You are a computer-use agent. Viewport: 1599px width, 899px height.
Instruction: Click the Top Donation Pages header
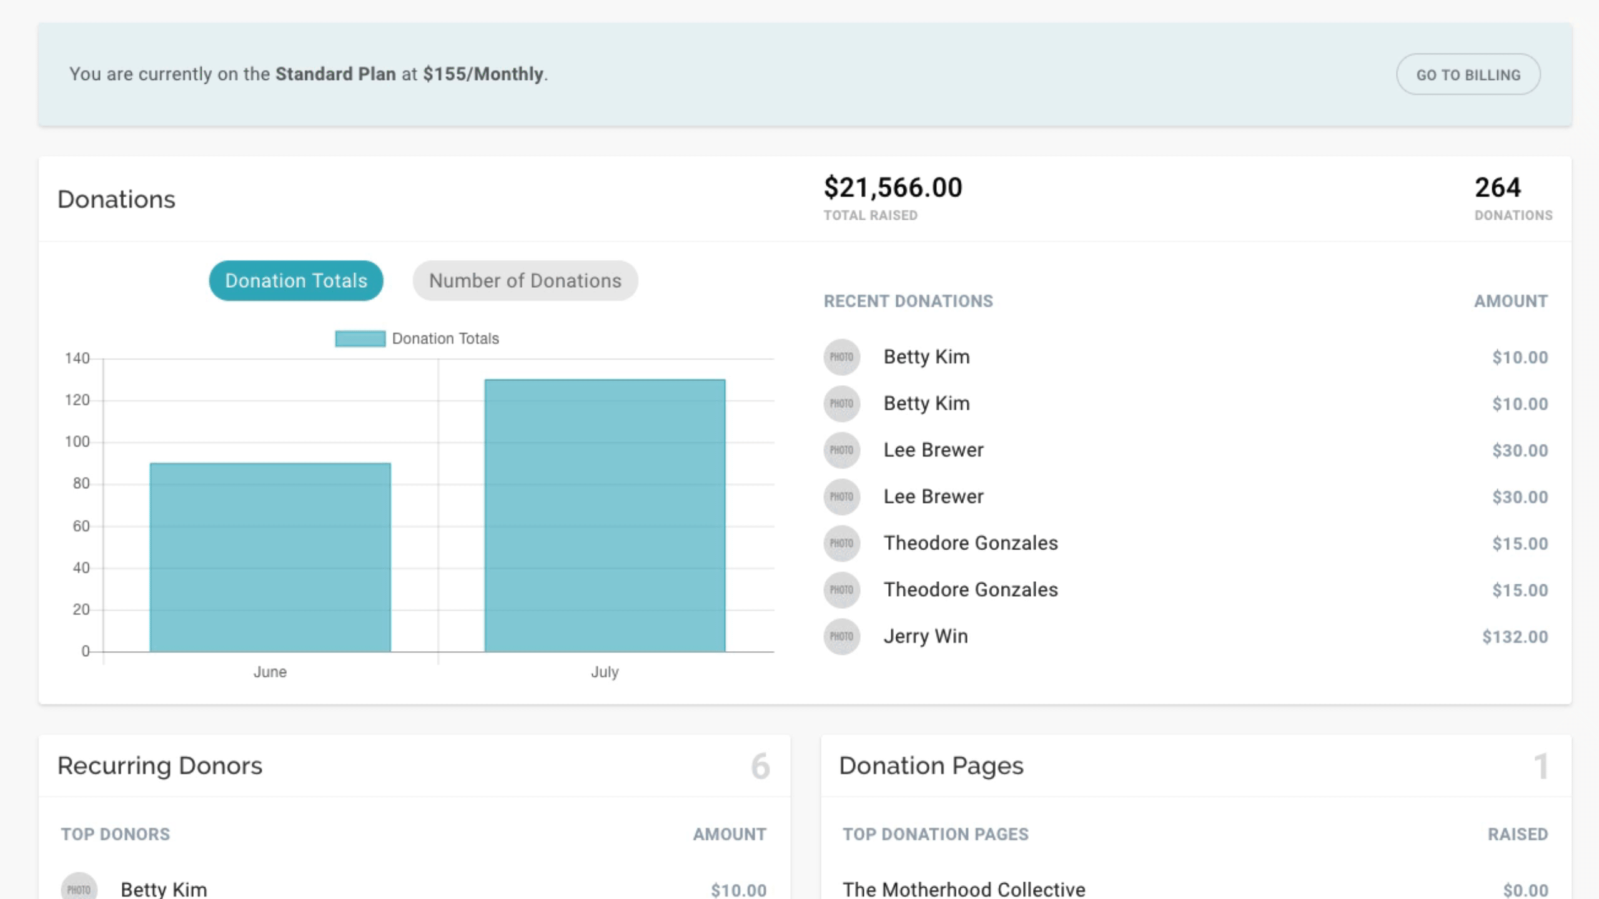(936, 834)
